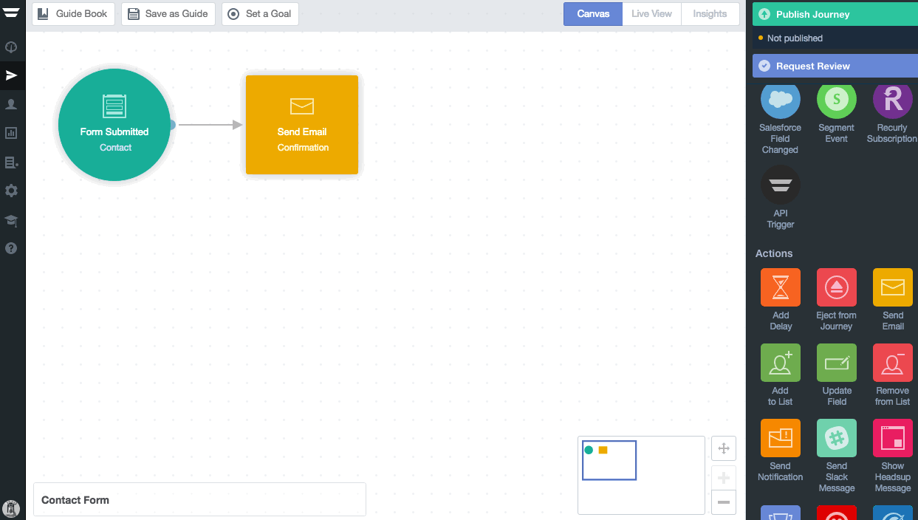918x520 pixels.
Task: Click the Actions section heading
Action: click(x=774, y=253)
